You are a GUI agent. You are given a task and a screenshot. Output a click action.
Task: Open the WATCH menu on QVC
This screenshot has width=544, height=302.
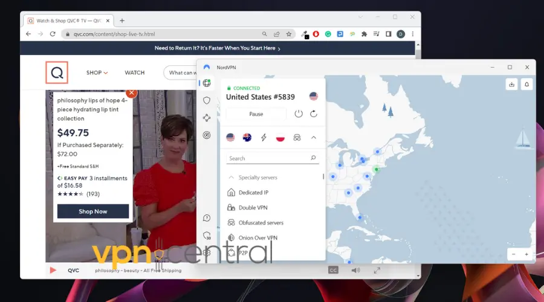pos(135,72)
